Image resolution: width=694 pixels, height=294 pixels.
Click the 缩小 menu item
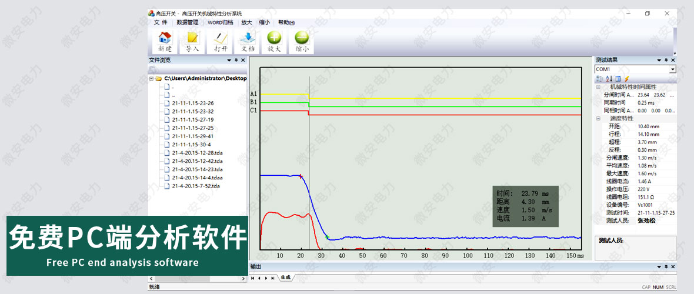(264, 22)
